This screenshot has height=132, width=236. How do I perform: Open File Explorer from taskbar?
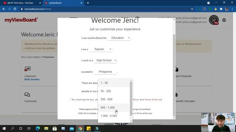click(x=46, y=128)
